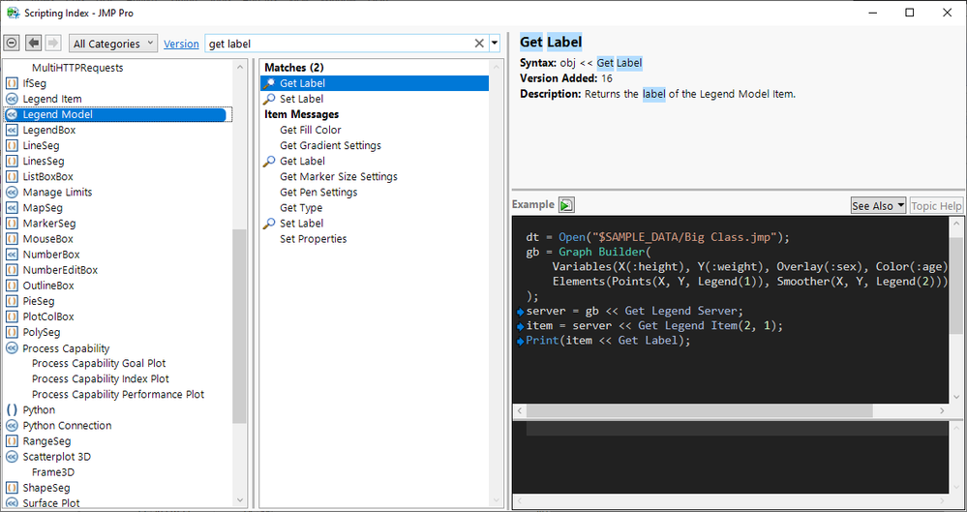Click the Print line in example code

(x=608, y=341)
